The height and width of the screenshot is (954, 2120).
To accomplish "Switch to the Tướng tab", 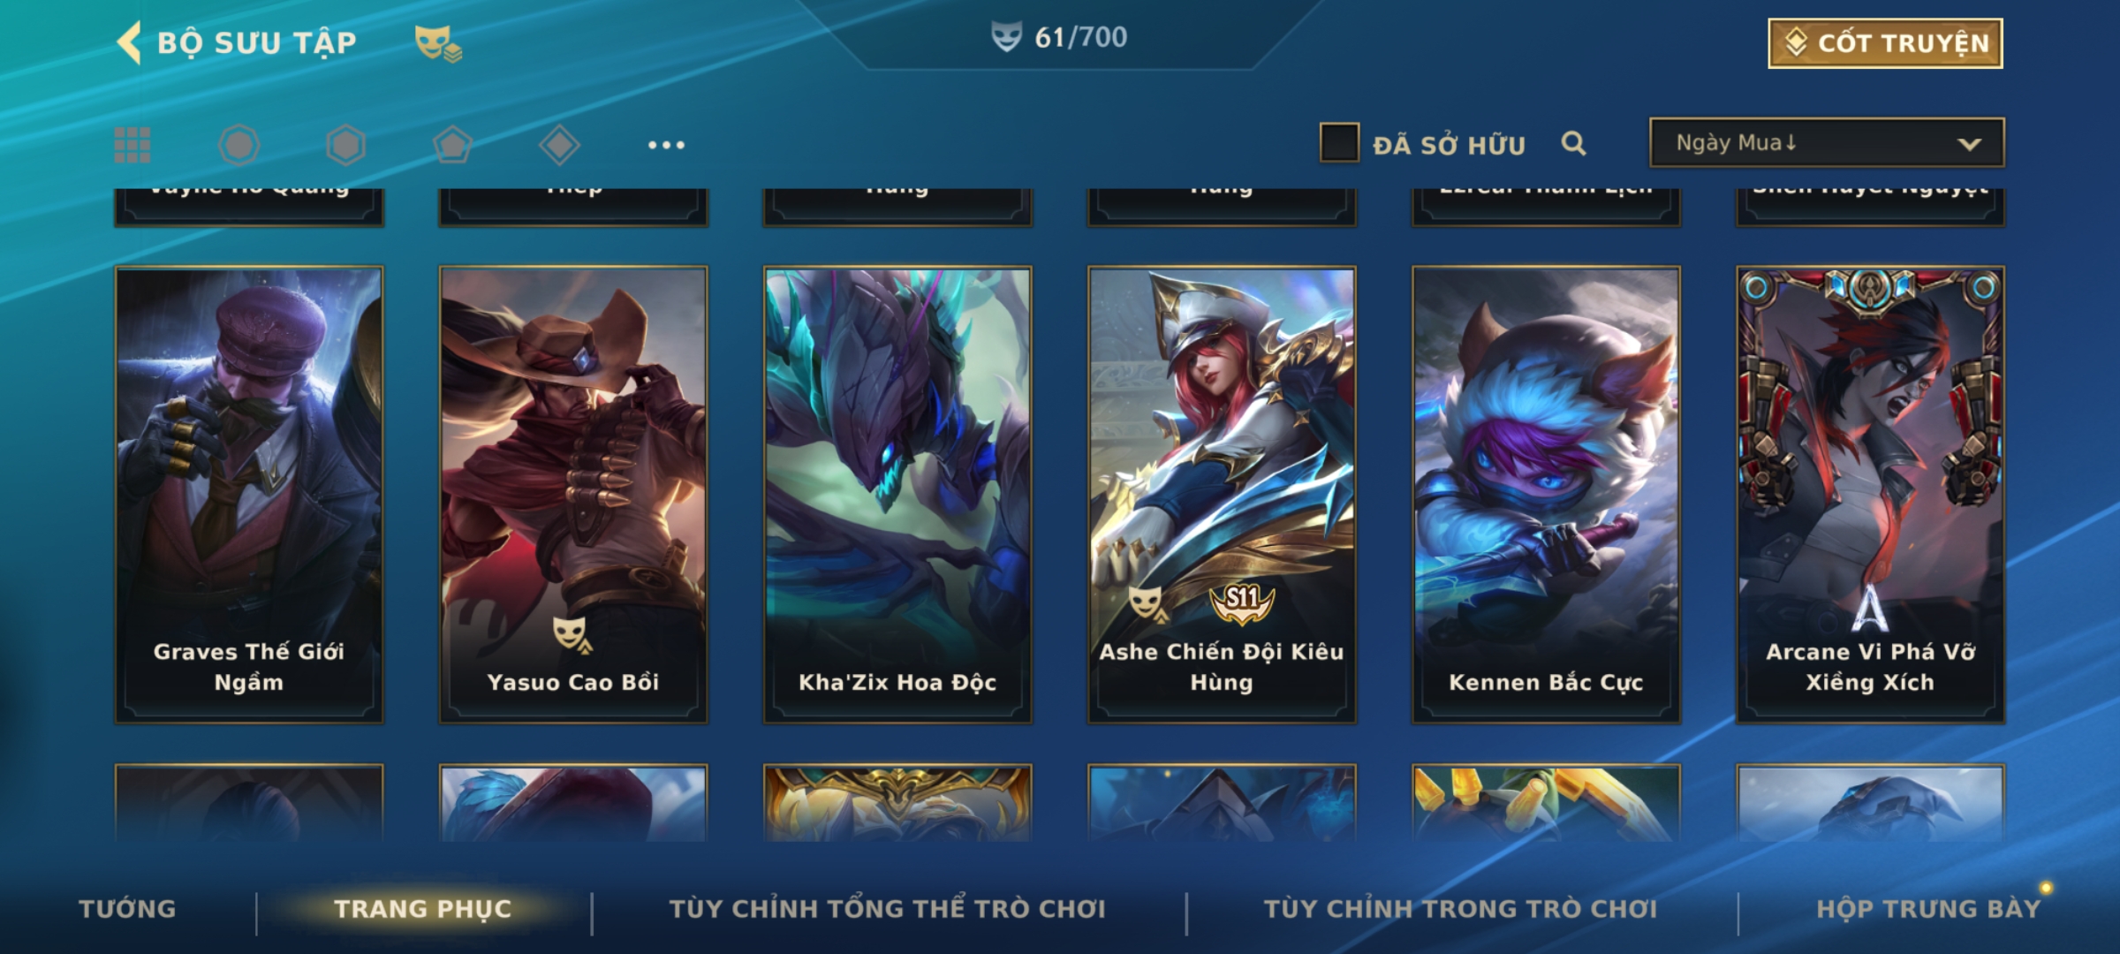I will point(127,909).
